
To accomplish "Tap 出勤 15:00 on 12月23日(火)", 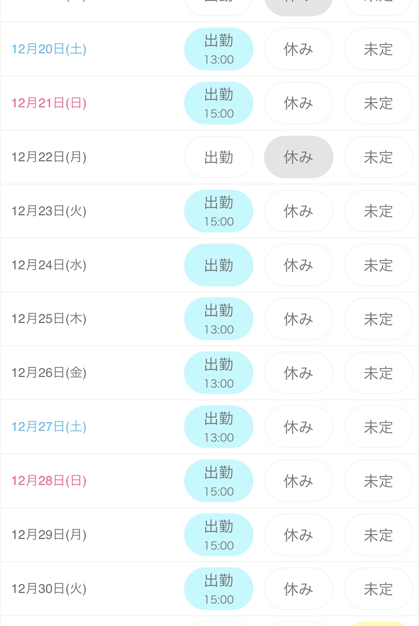I will tap(218, 211).
